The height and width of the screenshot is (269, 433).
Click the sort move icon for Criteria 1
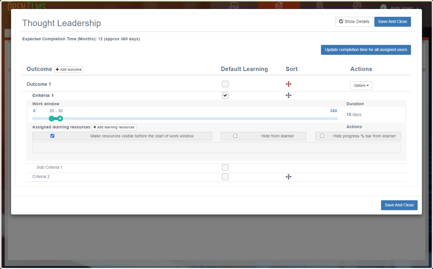[288, 96]
